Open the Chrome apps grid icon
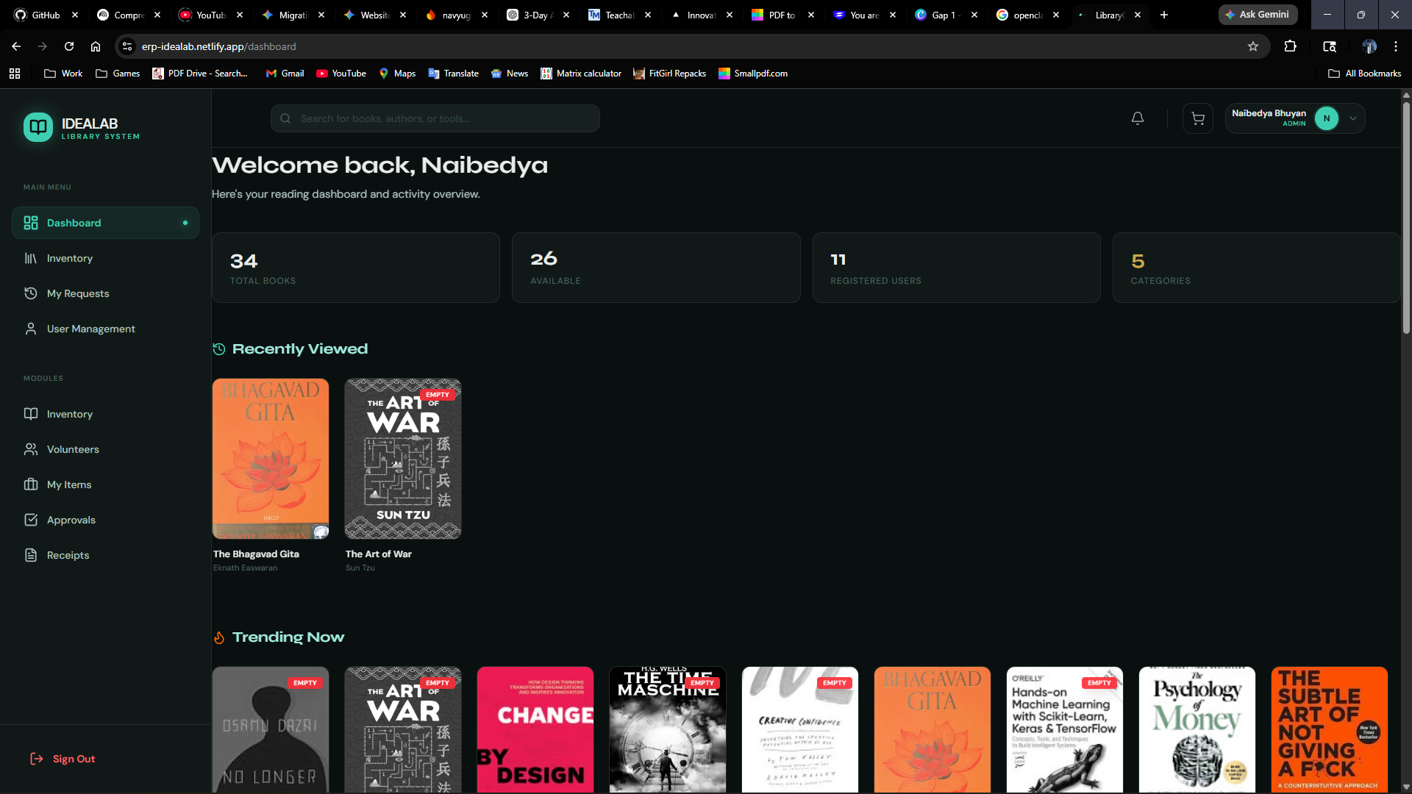1412x794 pixels. coord(15,74)
